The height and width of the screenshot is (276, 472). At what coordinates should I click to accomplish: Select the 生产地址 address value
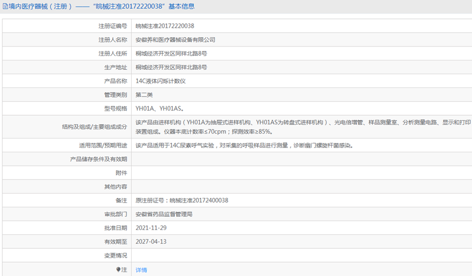(x=171, y=68)
